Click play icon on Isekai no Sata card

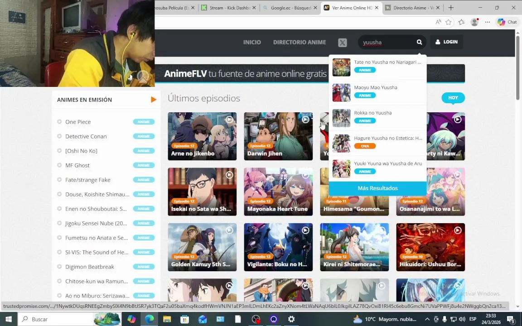[x=229, y=175]
